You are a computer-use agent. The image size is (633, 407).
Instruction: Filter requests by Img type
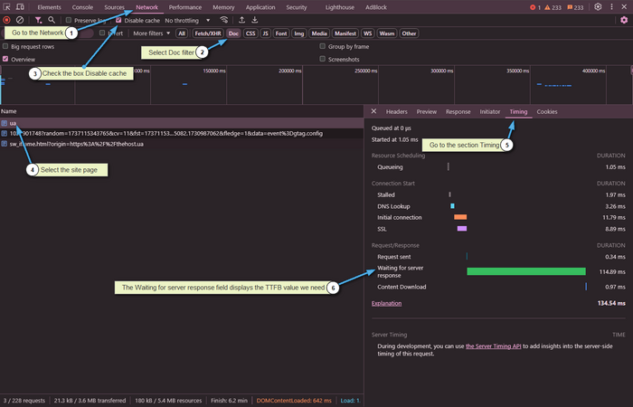(298, 33)
